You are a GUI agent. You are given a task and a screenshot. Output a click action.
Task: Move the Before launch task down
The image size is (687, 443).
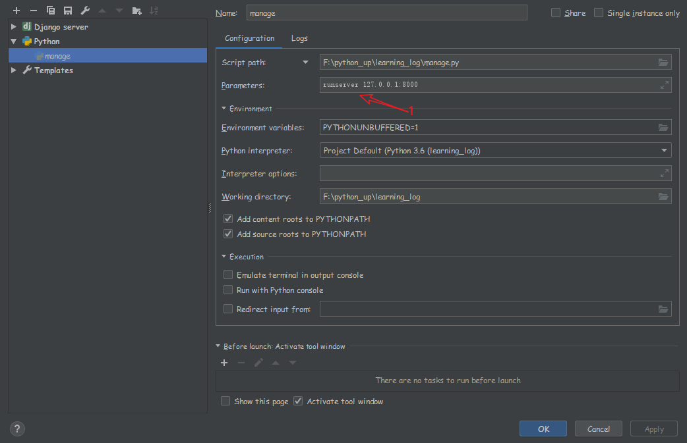293,363
